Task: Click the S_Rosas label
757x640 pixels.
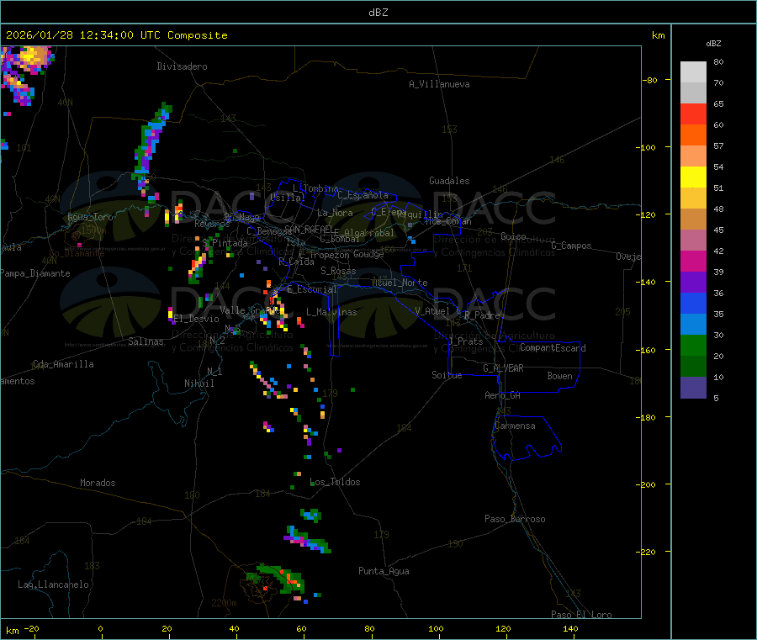Action: (338, 271)
